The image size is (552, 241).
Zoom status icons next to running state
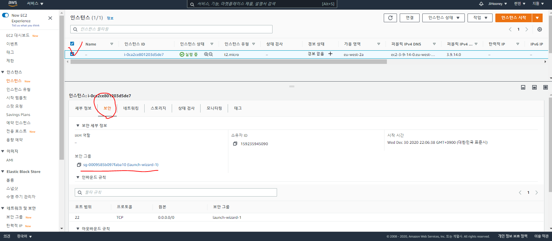[208, 55]
